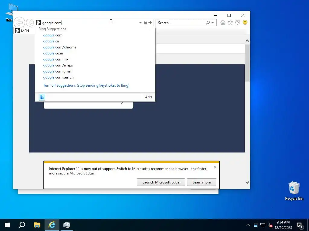The height and width of the screenshot is (231, 309).
Task: Click the taskbar clock and date
Action: tap(283, 225)
